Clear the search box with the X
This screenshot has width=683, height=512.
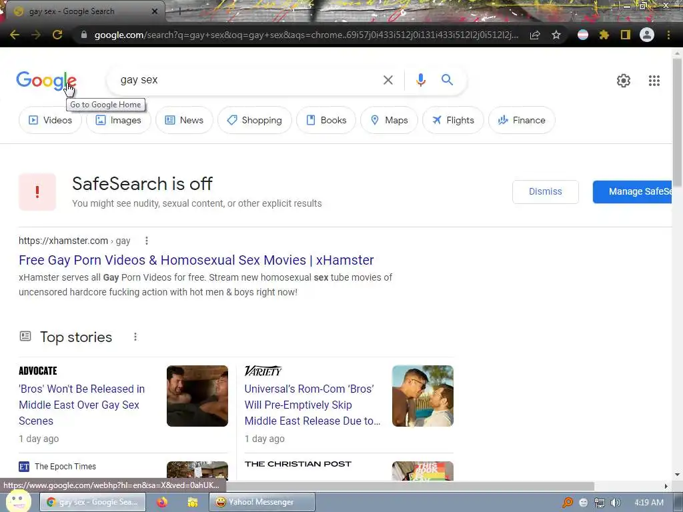click(x=388, y=80)
